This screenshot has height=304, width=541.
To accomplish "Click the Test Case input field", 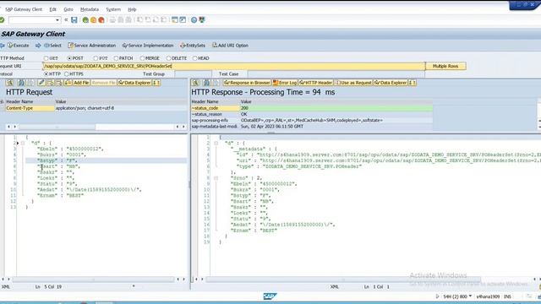I will pyautogui.click(x=336, y=74).
